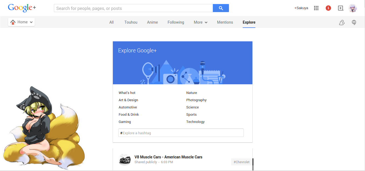Click the Google+ logo
This screenshot has height=171, width=365.
coord(22,8)
